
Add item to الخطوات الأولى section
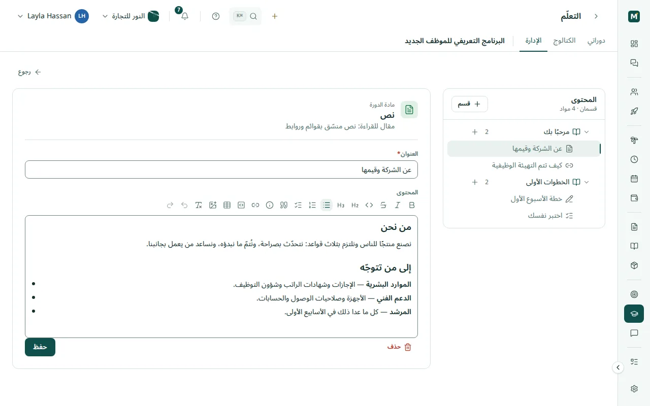pos(475,182)
